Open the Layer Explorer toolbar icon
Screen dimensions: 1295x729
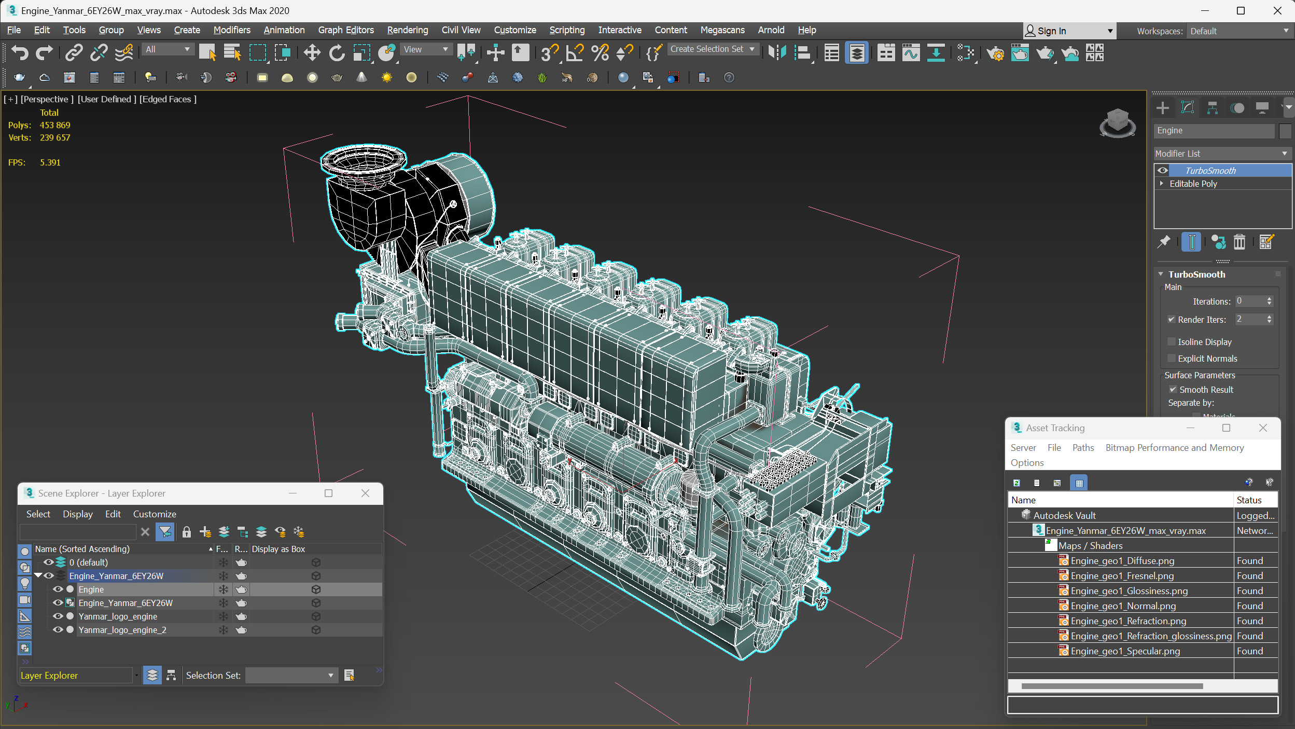tap(857, 53)
